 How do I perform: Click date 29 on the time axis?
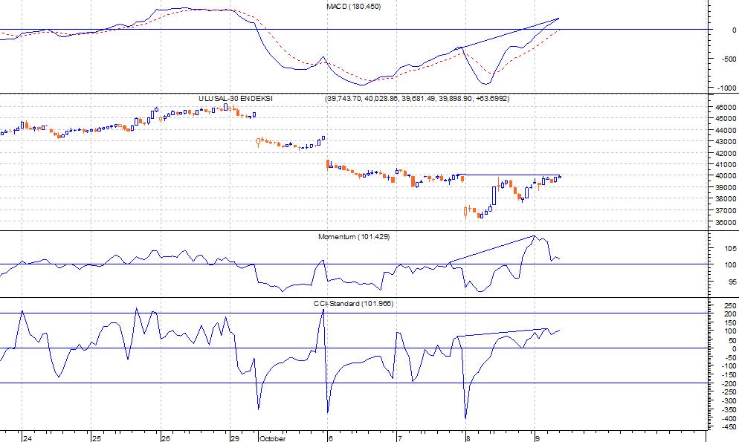[x=235, y=438]
